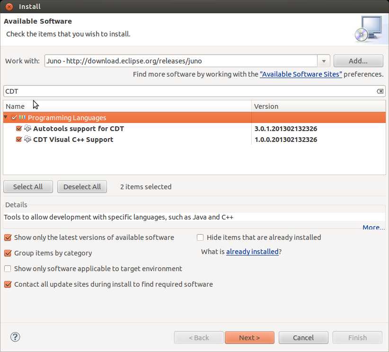
Task: Toggle Show only the latest versions checkbox
Action: pos(8,238)
